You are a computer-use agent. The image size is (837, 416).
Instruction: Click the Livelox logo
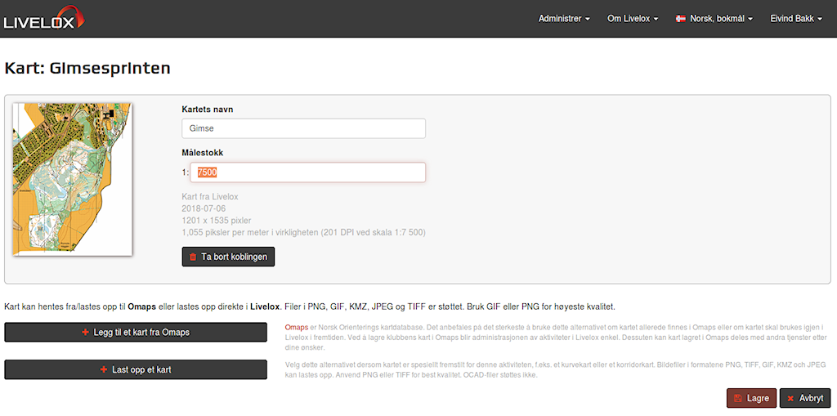43,18
